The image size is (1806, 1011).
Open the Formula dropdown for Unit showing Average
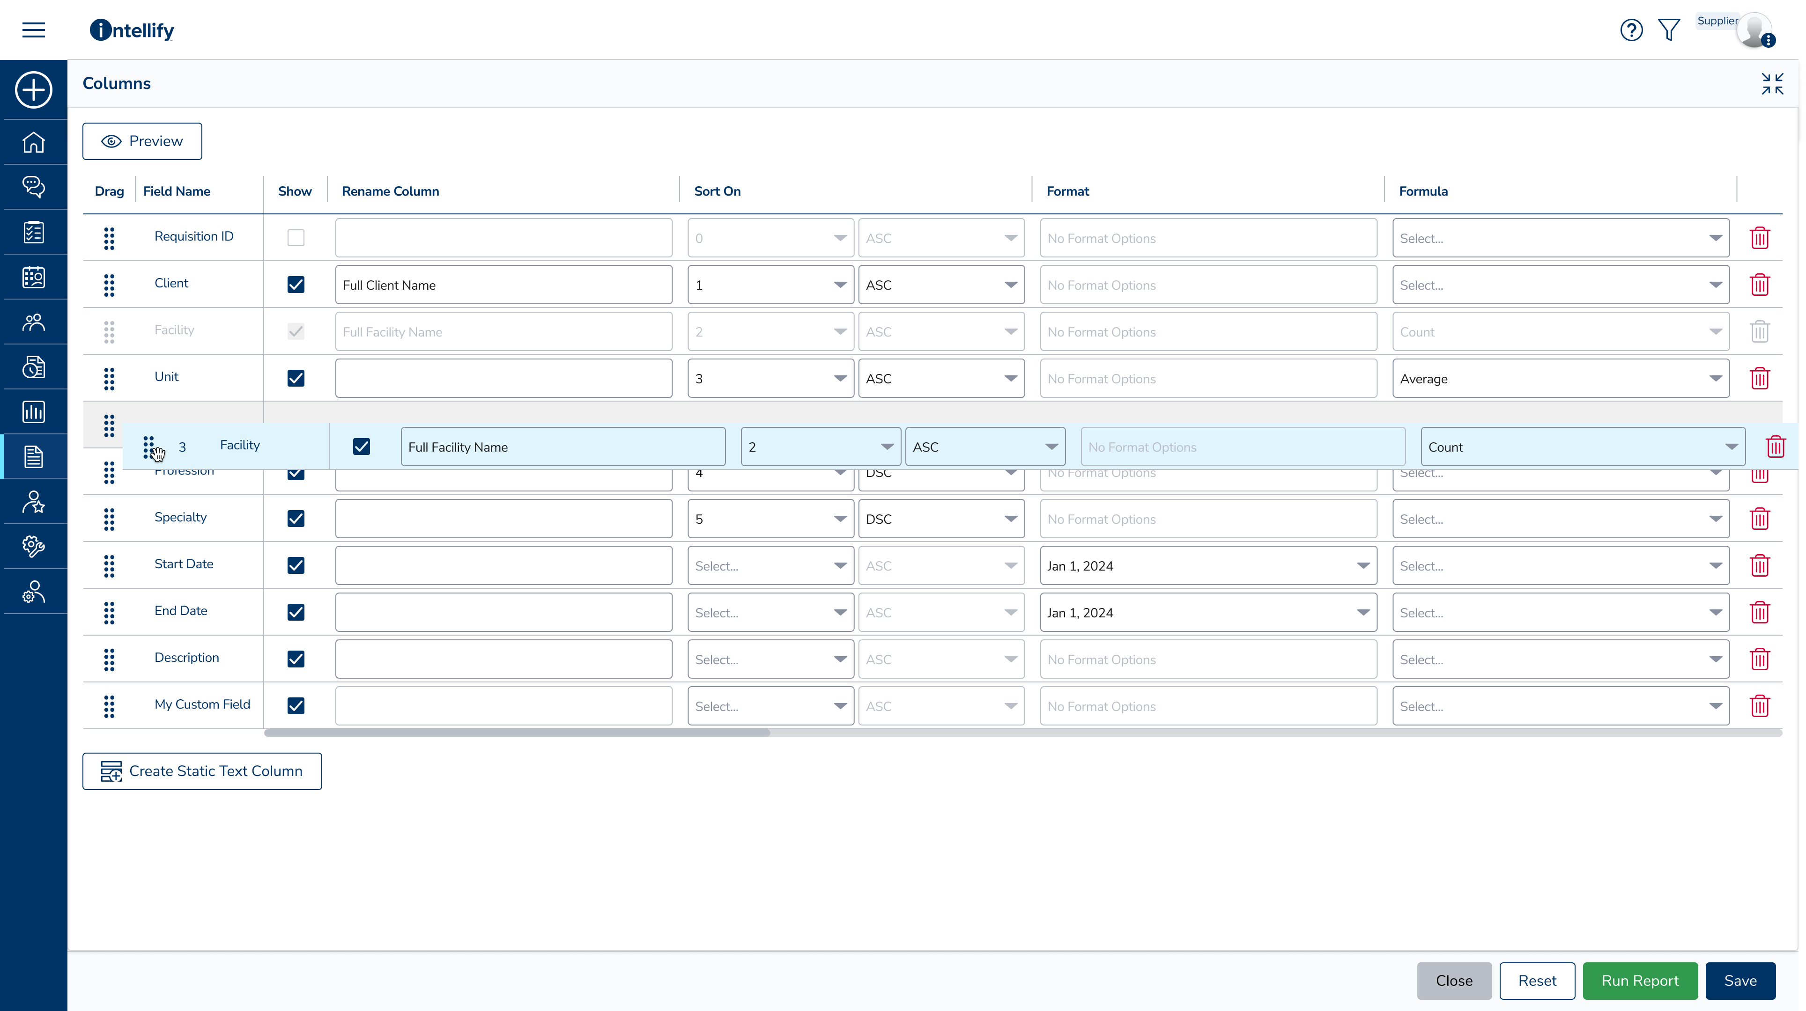1562,378
